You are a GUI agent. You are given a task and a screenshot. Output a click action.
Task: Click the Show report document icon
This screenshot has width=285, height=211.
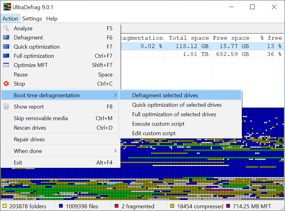(x=6, y=107)
